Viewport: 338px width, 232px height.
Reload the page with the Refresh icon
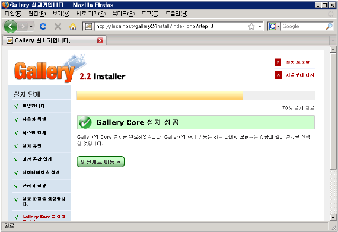[43, 26]
